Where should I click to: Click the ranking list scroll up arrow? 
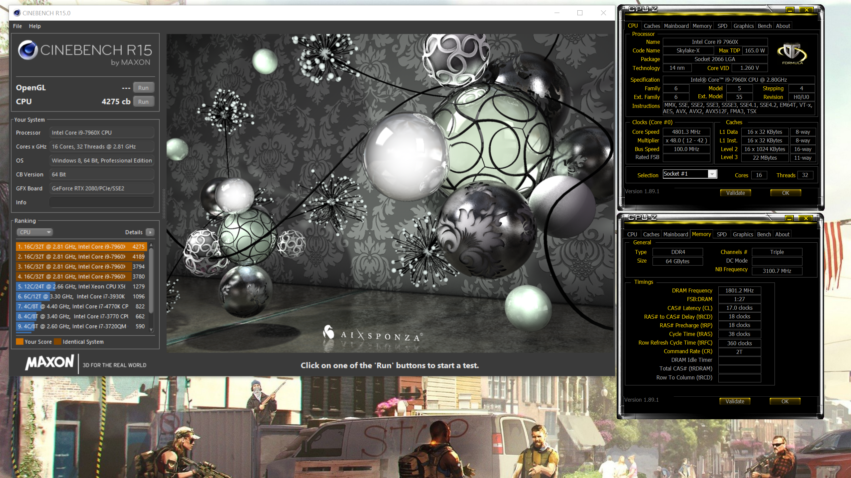[x=151, y=245]
